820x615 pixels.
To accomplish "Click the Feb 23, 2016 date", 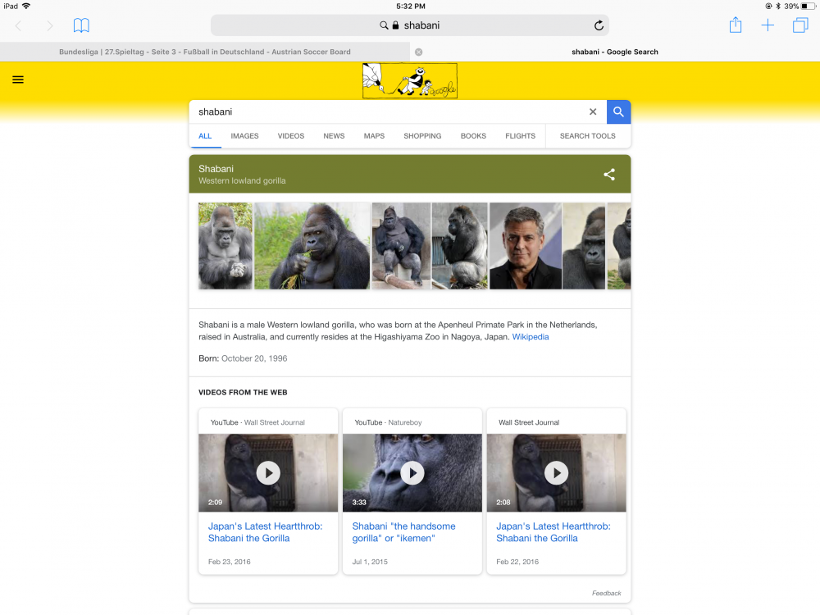I will (229, 562).
